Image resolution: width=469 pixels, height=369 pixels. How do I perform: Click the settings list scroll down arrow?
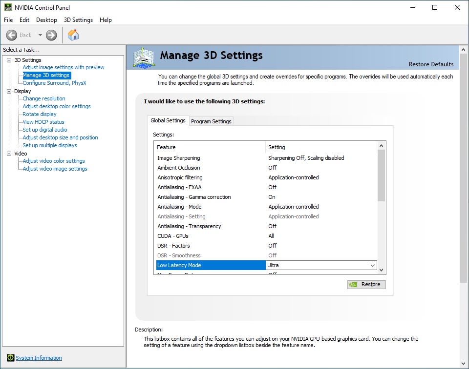382,270
